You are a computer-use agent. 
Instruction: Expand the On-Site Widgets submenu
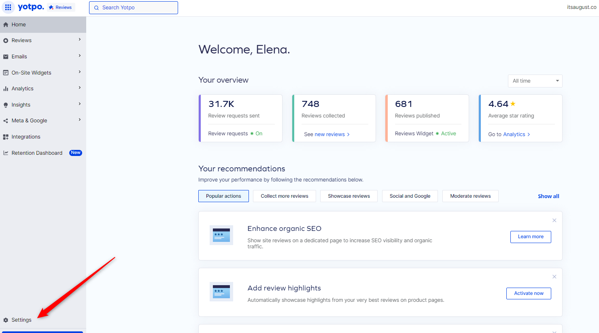[80, 72]
